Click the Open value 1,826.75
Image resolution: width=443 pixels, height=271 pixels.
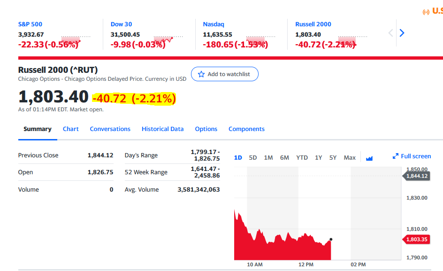pyautogui.click(x=100, y=172)
